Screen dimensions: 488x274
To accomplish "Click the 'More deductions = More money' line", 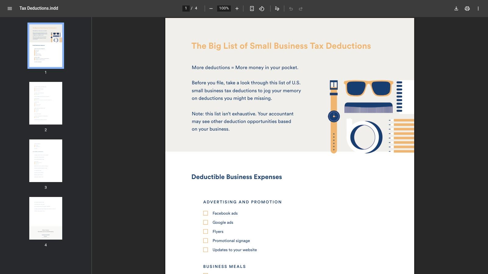I will tap(245, 68).
